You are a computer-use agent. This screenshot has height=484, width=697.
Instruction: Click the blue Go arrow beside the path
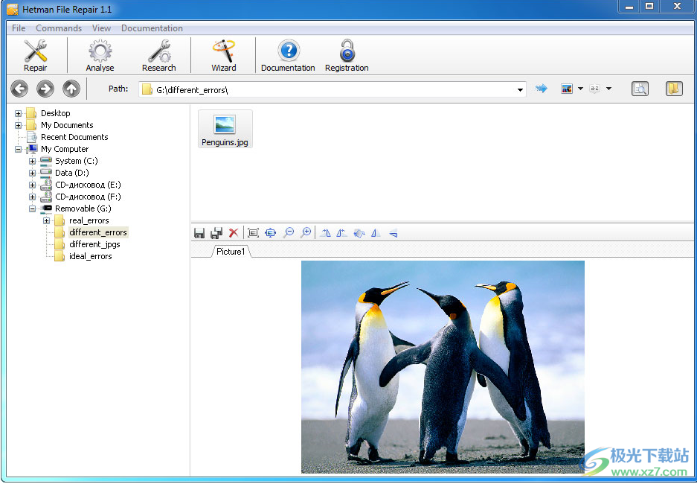pos(541,89)
